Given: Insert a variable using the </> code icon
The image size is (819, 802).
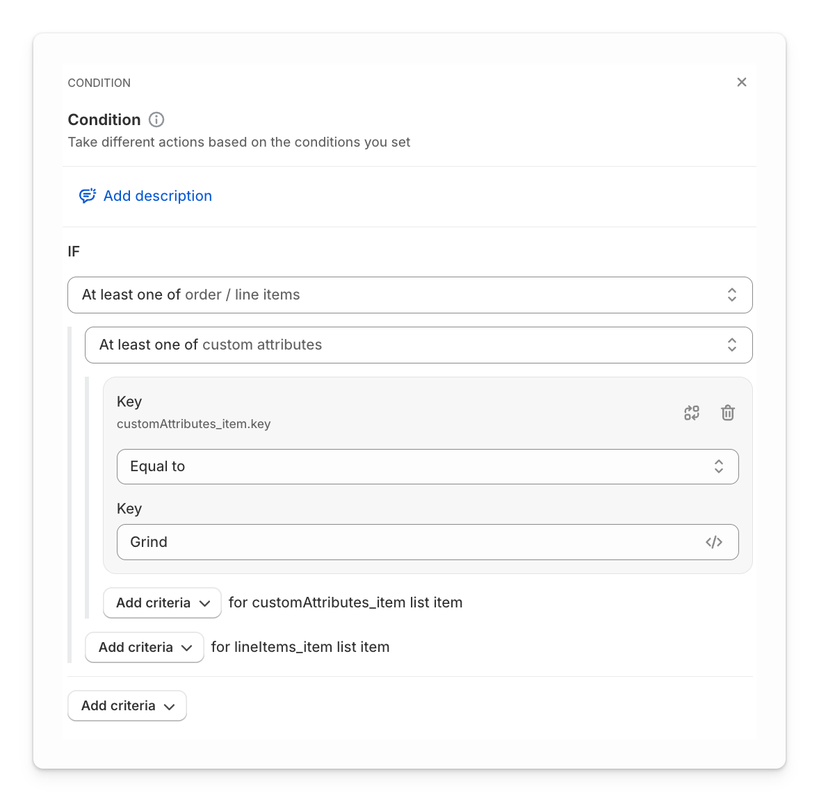Looking at the screenshot, I should [x=713, y=542].
